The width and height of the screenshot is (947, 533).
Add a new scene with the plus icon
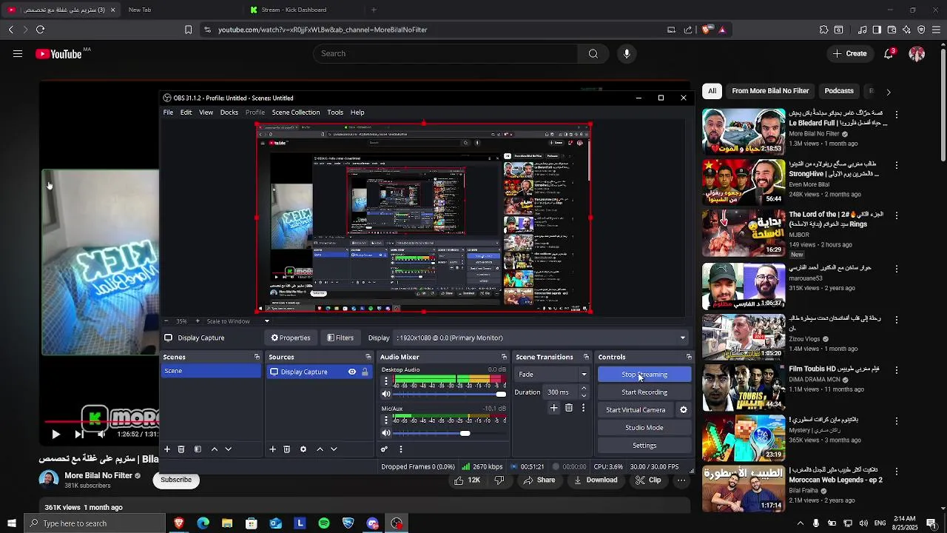167,449
